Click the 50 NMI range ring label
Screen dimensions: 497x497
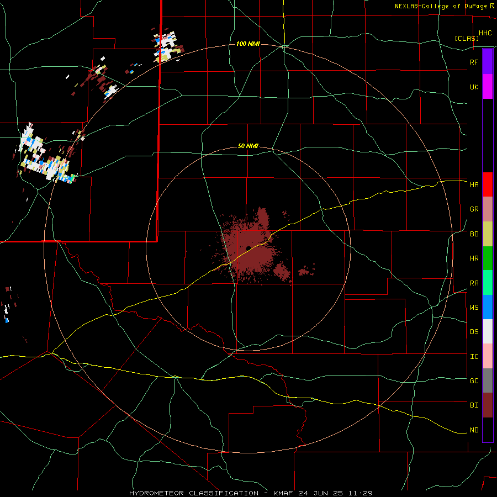point(248,146)
